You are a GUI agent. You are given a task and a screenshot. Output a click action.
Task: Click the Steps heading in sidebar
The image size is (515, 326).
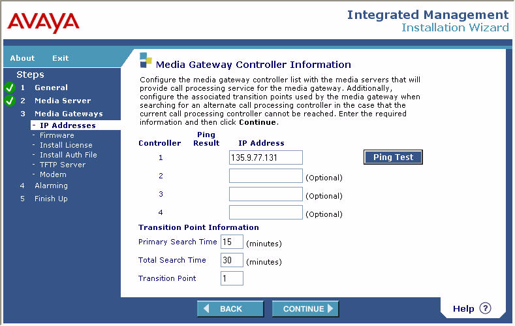coord(30,74)
